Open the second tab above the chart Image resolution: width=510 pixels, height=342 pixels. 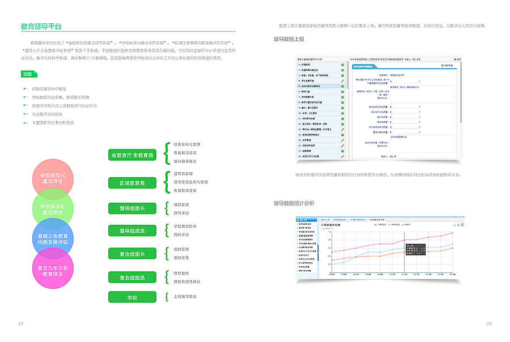point(340,220)
